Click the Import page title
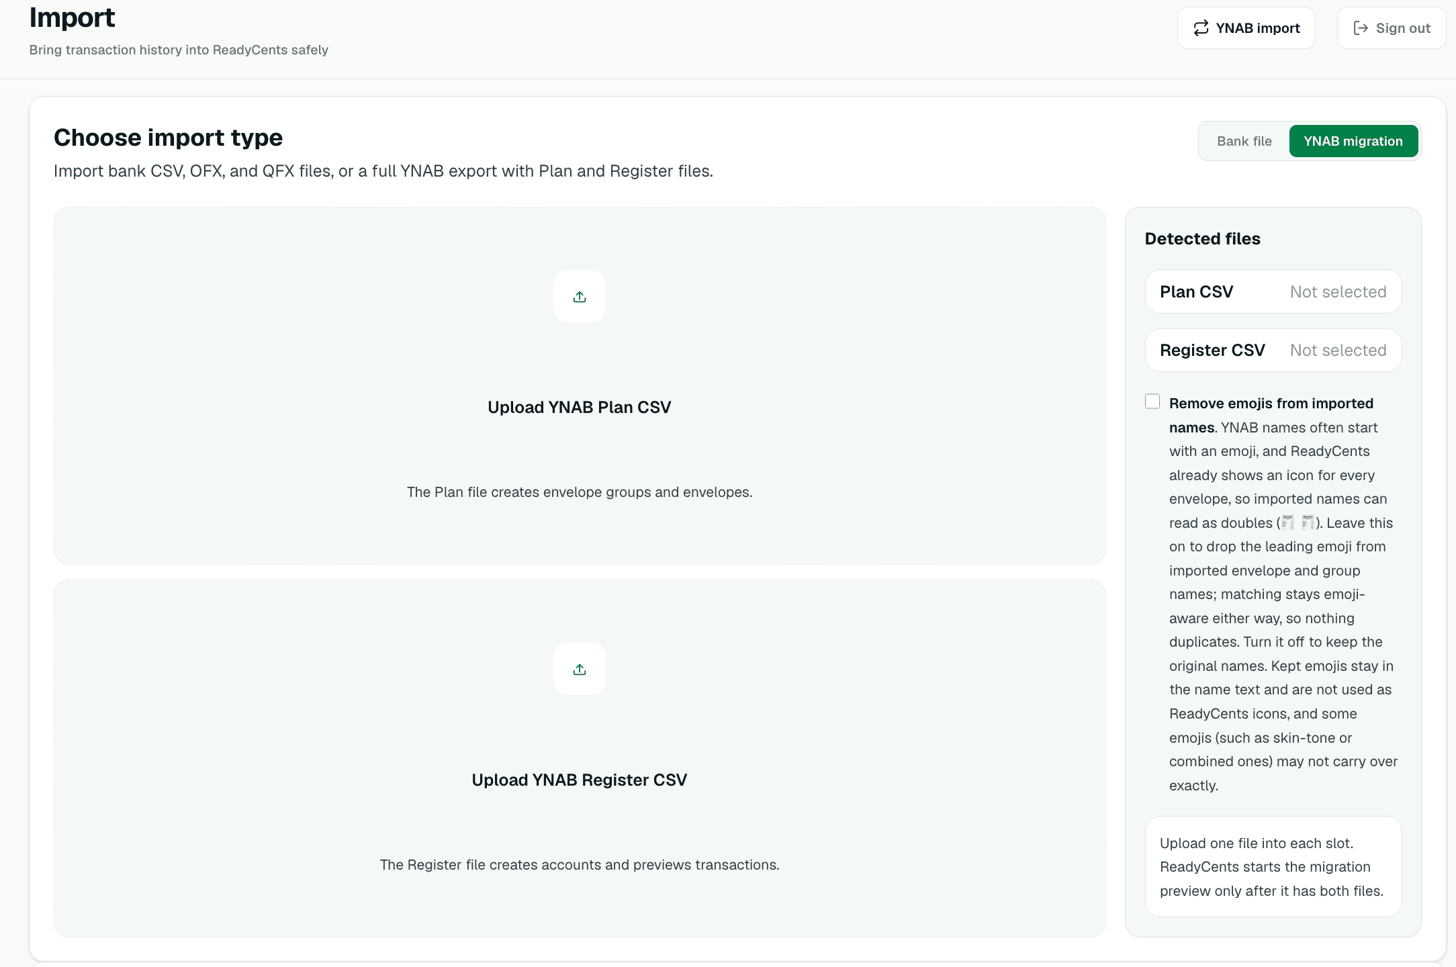 point(72,17)
